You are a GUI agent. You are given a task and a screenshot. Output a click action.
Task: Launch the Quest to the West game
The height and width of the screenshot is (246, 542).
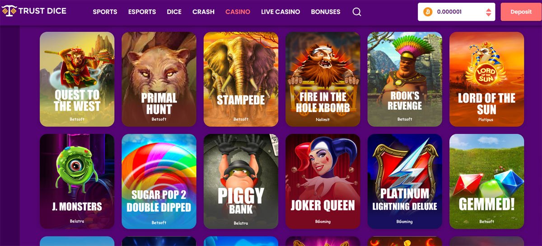pyautogui.click(x=77, y=79)
